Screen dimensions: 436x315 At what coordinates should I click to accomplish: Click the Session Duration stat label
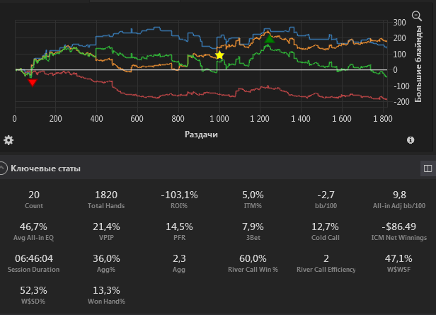(x=34, y=270)
